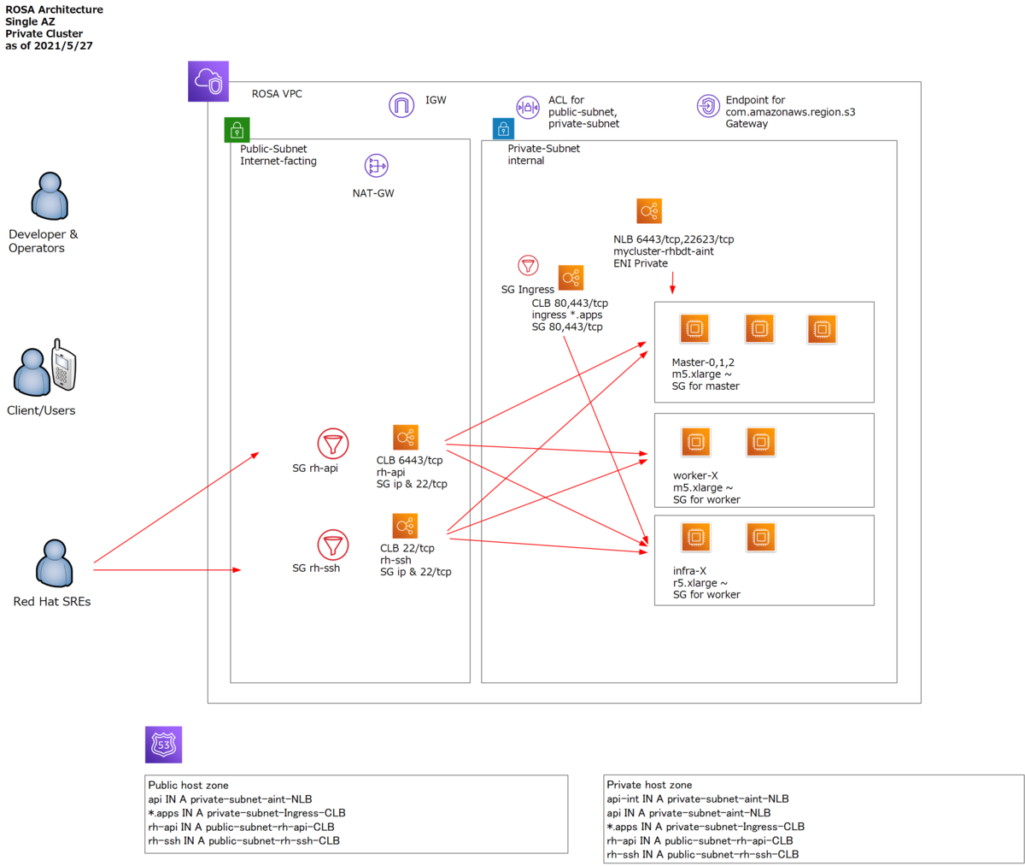
Task: Click the right infra-X instance icon
Action: 760,538
